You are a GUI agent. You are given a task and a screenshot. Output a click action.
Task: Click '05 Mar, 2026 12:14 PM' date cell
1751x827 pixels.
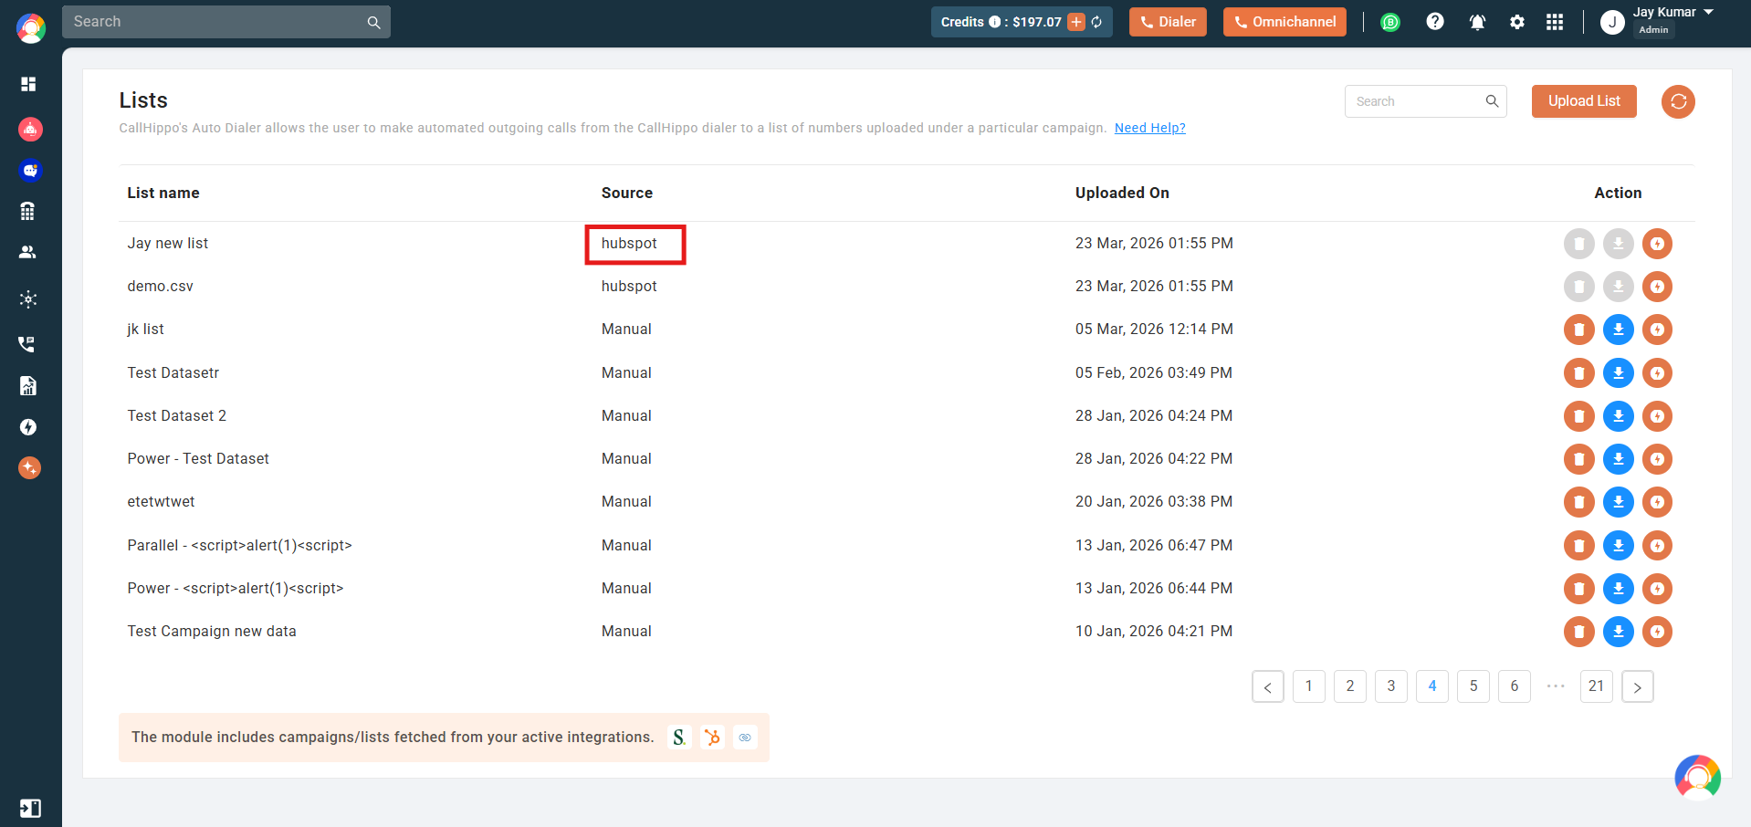(1154, 329)
